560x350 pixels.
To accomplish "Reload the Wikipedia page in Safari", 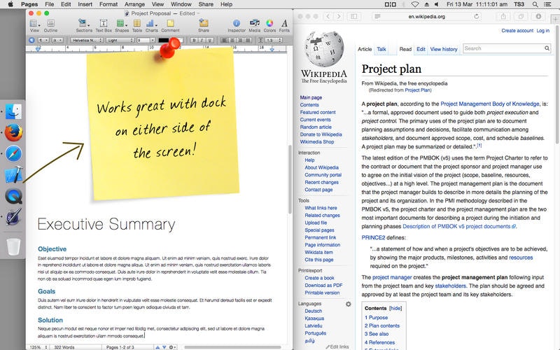I will [476, 16].
